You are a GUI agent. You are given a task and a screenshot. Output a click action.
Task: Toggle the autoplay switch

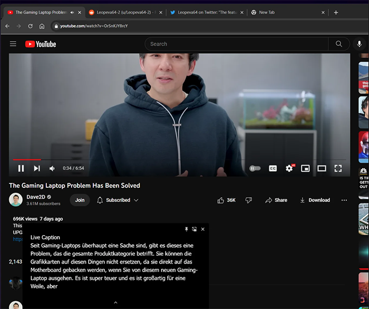(255, 168)
